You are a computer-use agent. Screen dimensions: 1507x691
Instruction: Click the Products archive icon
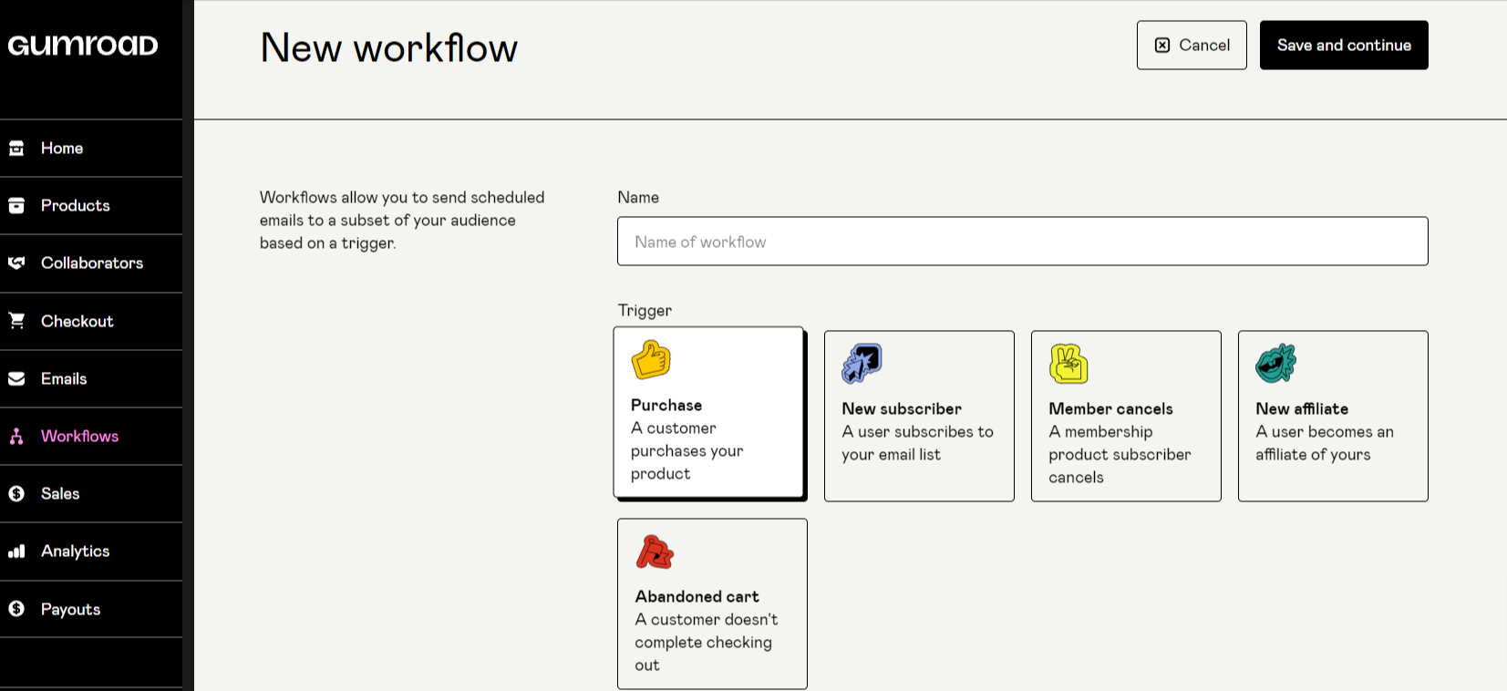pos(16,206)
